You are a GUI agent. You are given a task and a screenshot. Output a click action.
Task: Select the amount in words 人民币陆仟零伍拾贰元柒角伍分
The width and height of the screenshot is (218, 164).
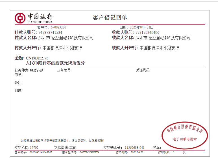(55, 63)
